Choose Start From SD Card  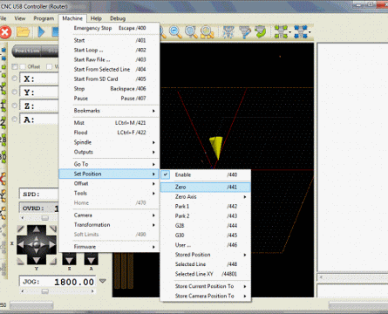tap(109, 78)
